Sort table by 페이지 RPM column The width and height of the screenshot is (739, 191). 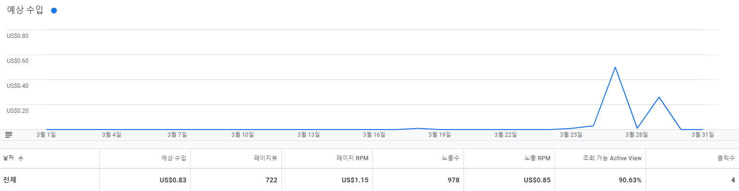(x=353, y=158)
